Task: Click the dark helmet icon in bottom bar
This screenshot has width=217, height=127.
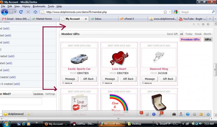Action: (x=174, y=114)
